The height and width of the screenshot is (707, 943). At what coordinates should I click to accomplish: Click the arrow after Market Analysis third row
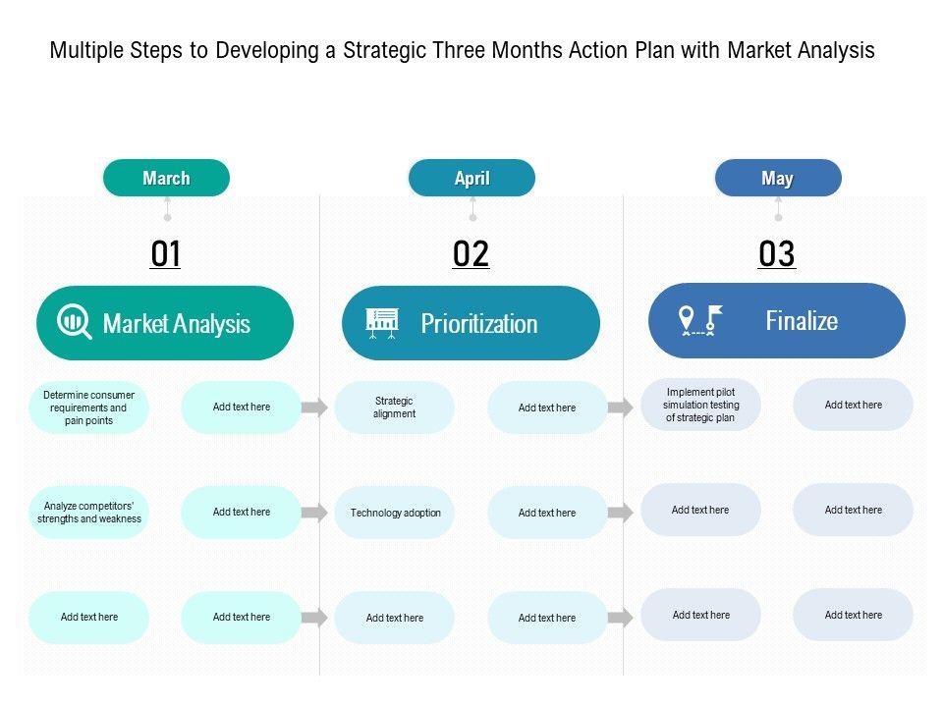(314, 618)
